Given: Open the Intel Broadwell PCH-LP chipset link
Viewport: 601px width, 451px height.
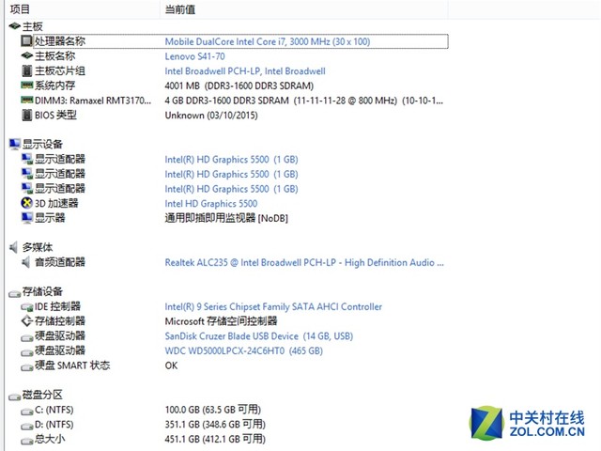Looking at the screenshot, I should (x=245, y=71).
